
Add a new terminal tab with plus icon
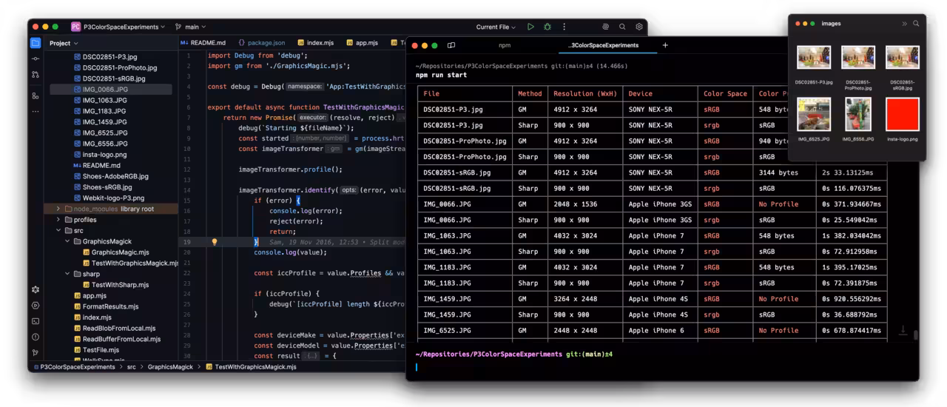click(665, 45)
